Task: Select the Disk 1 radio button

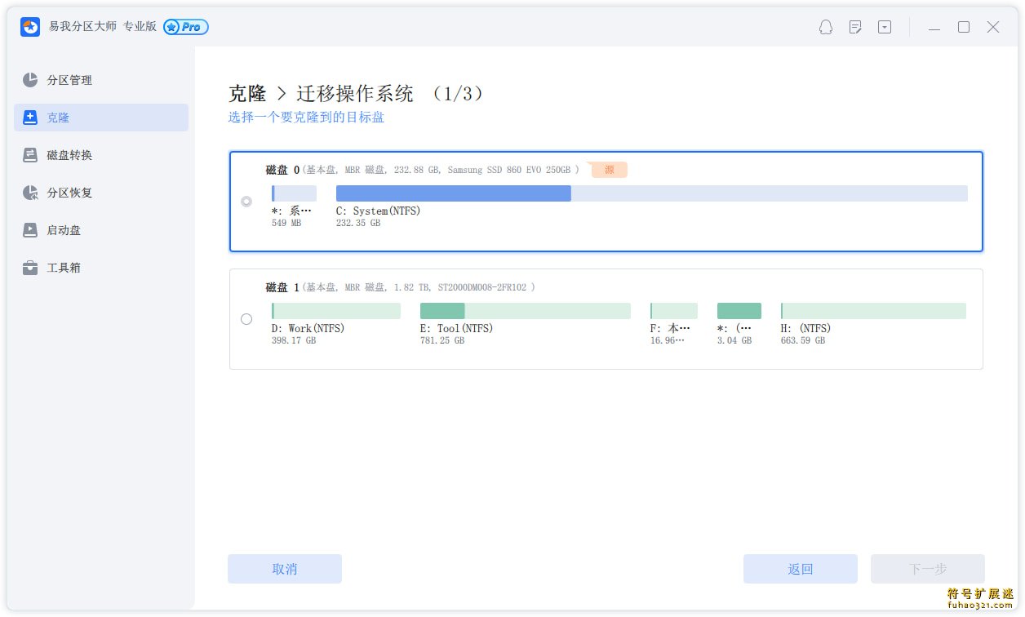Action: (x=246, y=319)
